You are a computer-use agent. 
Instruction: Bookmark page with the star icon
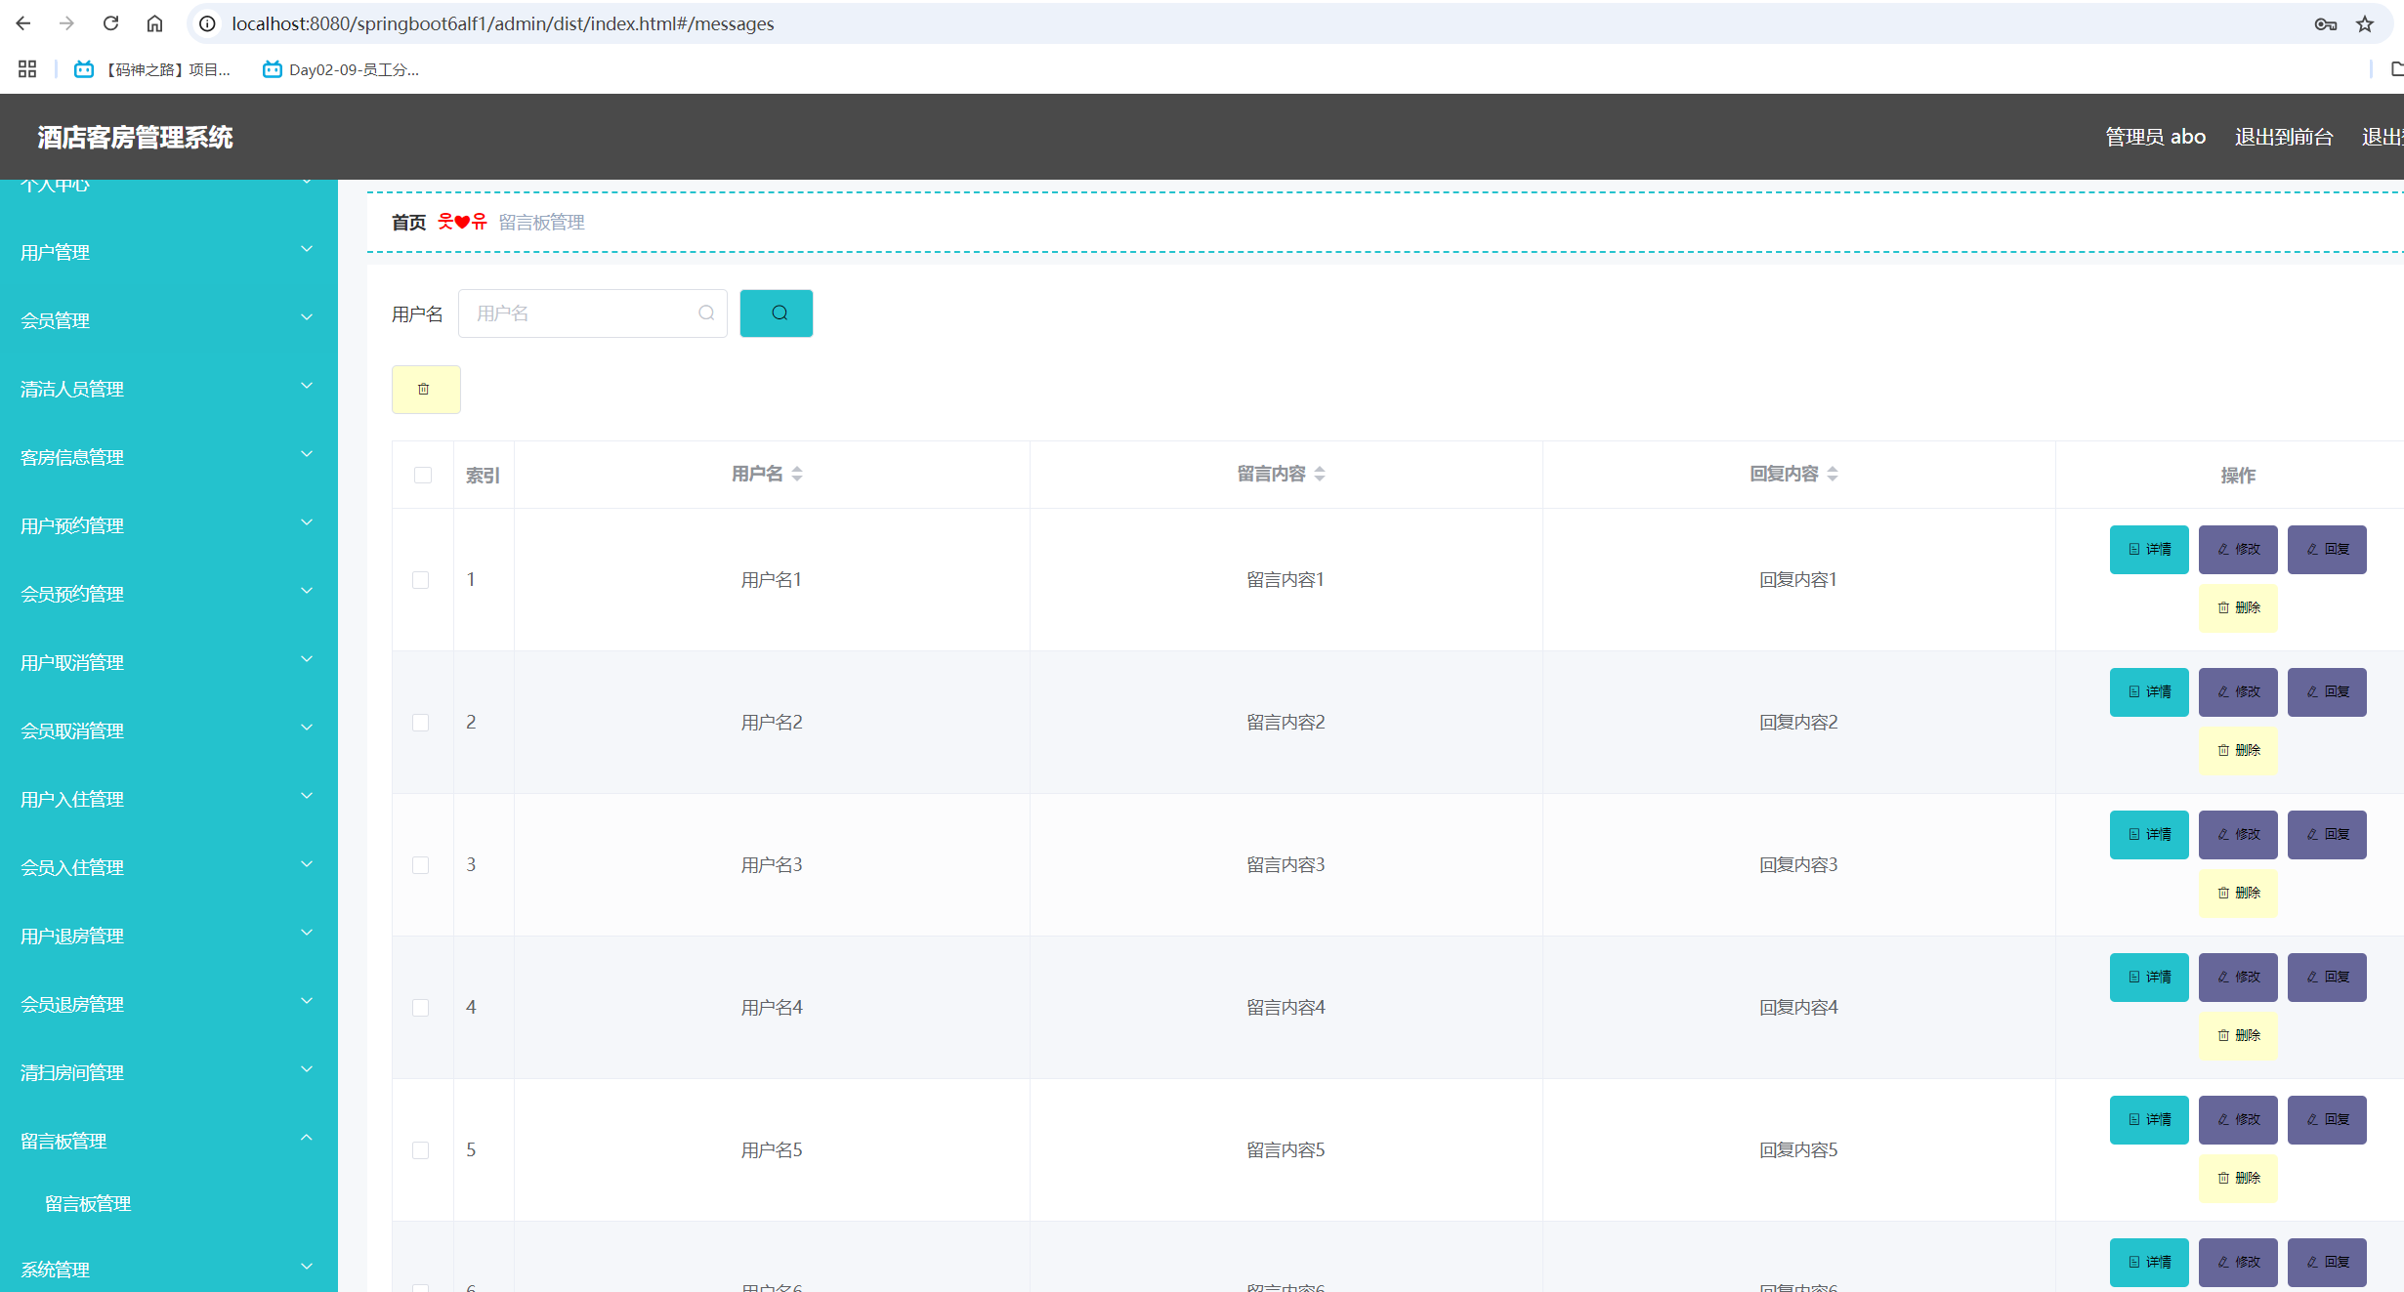pos(2364,23)
